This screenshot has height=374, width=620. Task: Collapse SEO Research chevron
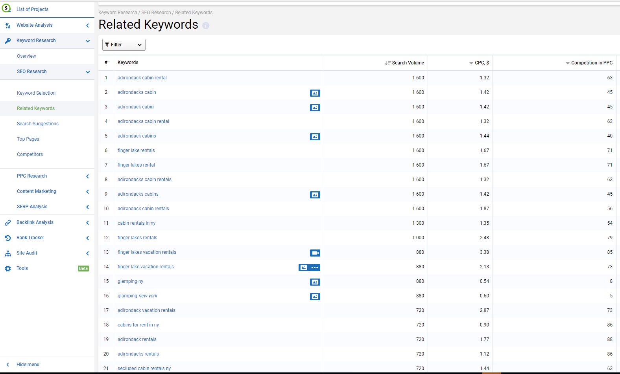[87, 72]
